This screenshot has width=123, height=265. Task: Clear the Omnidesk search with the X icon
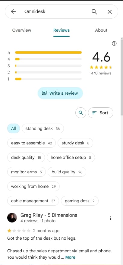click(110, 12)
